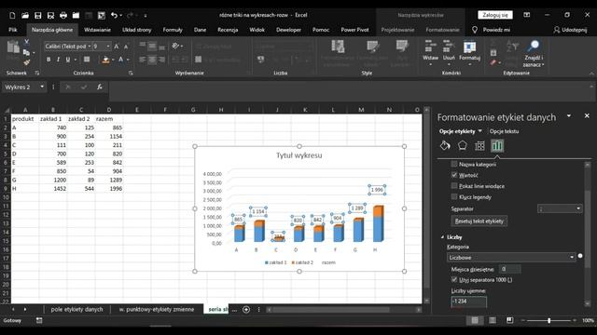Collapse the Liczby section
The width and height of the screenshot is (597, 335).
[x=442, y=237]
